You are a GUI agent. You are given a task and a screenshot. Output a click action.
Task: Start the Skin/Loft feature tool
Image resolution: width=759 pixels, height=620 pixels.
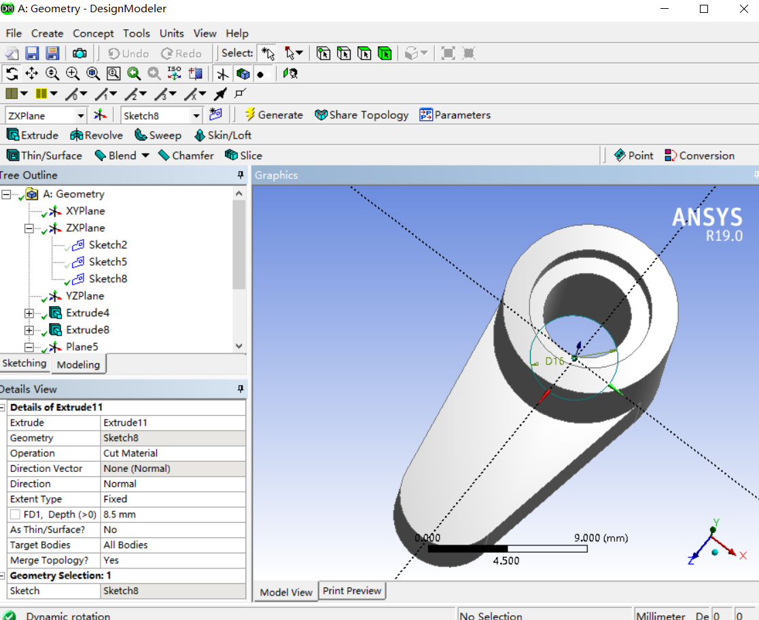(x=223, y=135)
